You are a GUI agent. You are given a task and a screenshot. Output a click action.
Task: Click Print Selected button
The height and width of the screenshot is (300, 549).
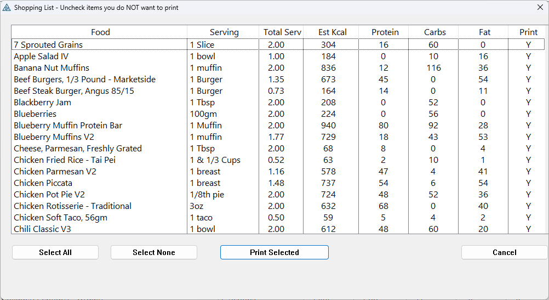[274, 252]
